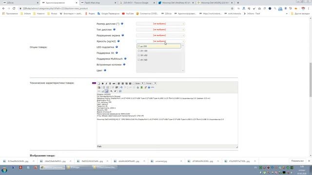Switch to the Прайс Мах shop tab

coord(98,3)
